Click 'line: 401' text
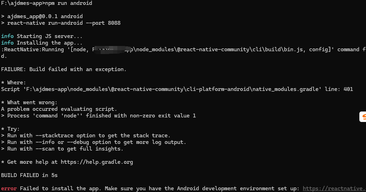This screenshot has height=192, width=366. [339, 89]
